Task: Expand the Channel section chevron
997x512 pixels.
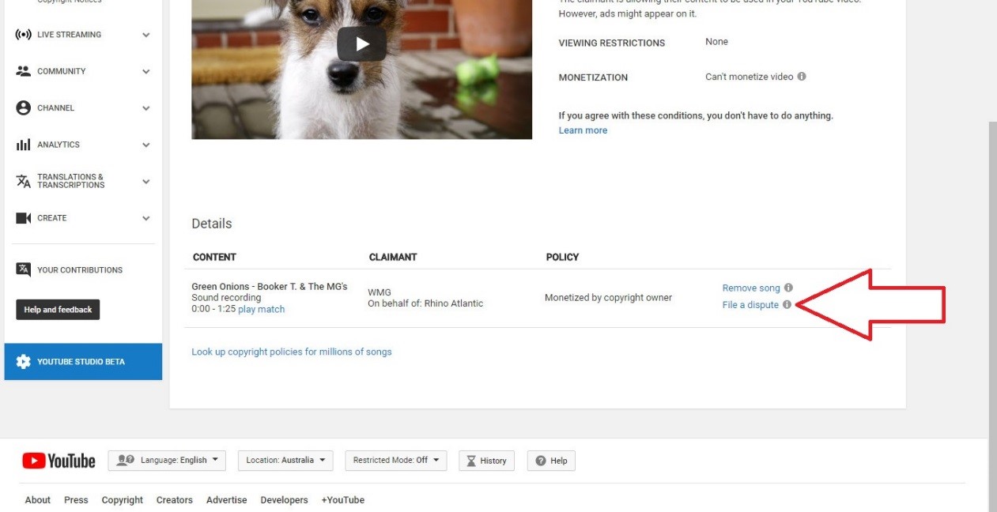Action: 146,108
